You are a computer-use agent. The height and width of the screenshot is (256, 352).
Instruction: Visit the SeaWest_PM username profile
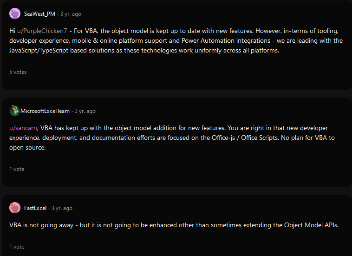point(39,14)
